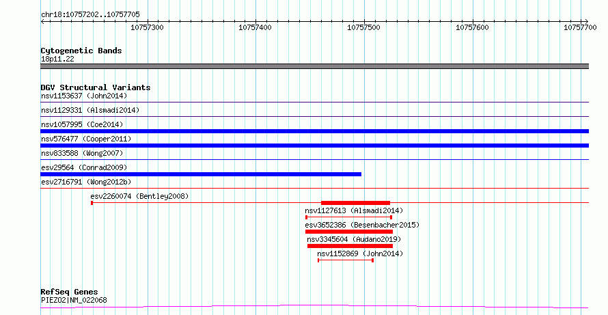Image resolution: width=608 pixels, height=315 pixels.
Task: Open variant nsv1153637 (John2014)
Action: [84, 96]
